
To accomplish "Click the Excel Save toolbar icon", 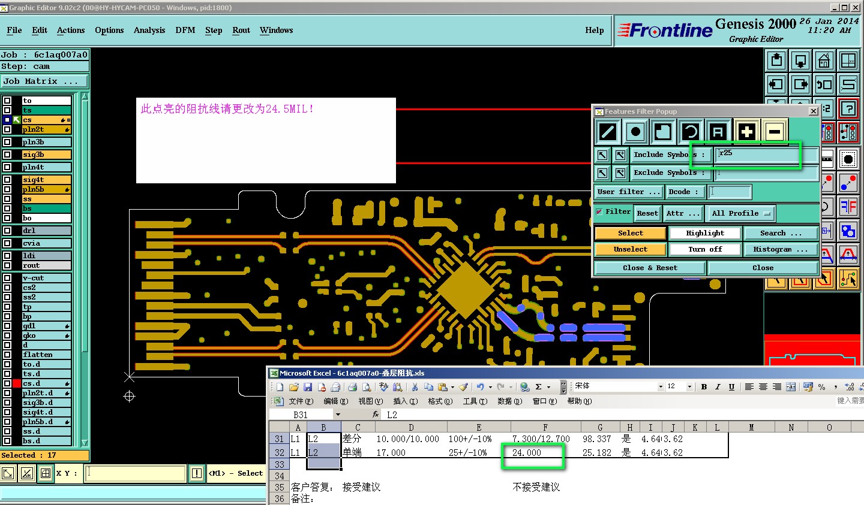I will pos(308,387).
